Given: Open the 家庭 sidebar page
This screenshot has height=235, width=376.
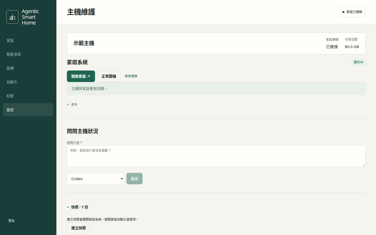Looking at the screenshot, I should [28, 40].
